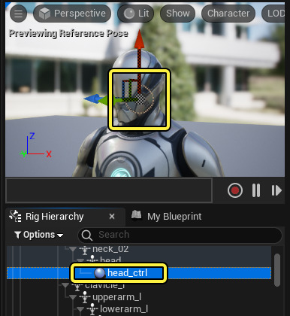Collapse the neck_02 bone
Viewport: 290px width, 316px height.
pyautogui.click(x=73, y=249)
